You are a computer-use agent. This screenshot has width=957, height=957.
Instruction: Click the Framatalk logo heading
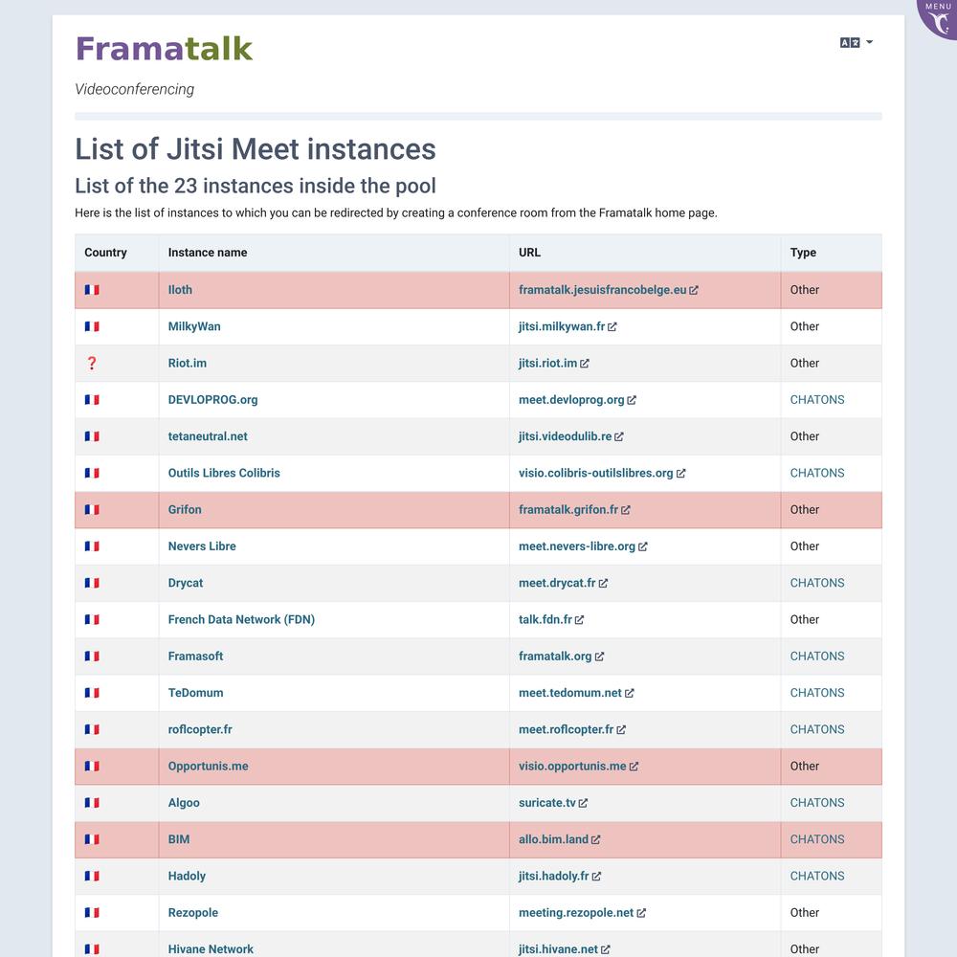point(164,49)
